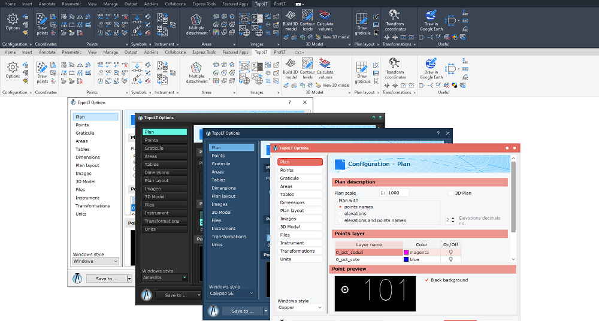Expand Save to arrow in Windows-style dialog
The width and height of the screenshot is (599, 321).
(129, 278)
